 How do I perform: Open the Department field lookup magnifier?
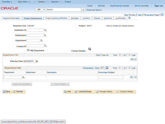click(42, 41)
